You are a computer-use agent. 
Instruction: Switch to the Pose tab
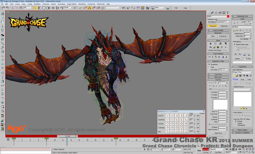[x=242, y=79]
